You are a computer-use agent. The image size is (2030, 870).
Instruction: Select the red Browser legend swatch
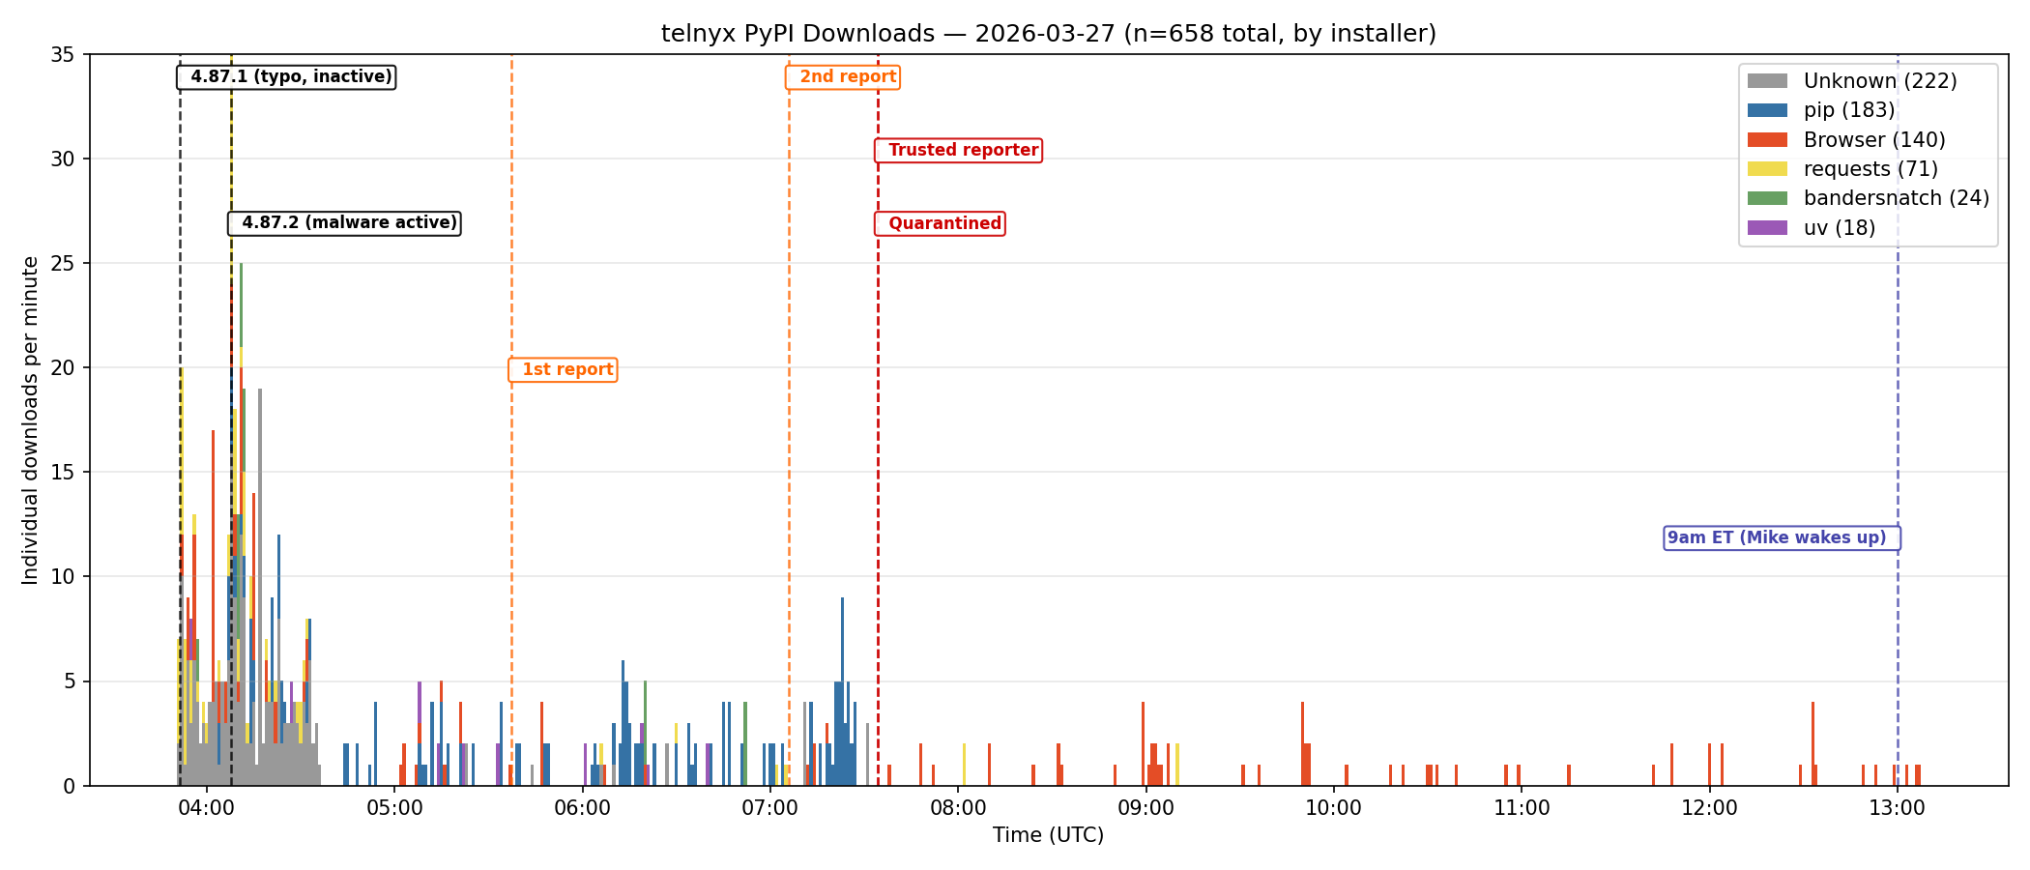1766,139
